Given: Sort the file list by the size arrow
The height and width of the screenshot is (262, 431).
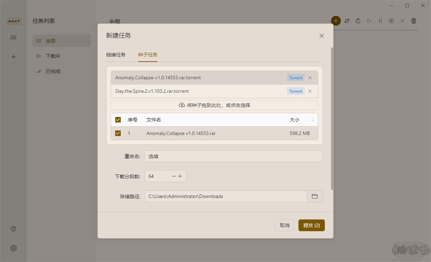Looking at the screenshot, I should 312,120.
